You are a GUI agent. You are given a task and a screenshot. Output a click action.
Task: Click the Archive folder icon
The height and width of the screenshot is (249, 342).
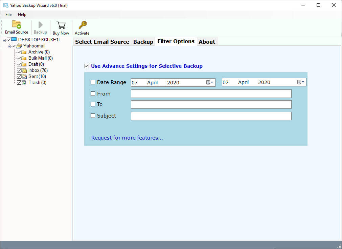tap(24, 52)
